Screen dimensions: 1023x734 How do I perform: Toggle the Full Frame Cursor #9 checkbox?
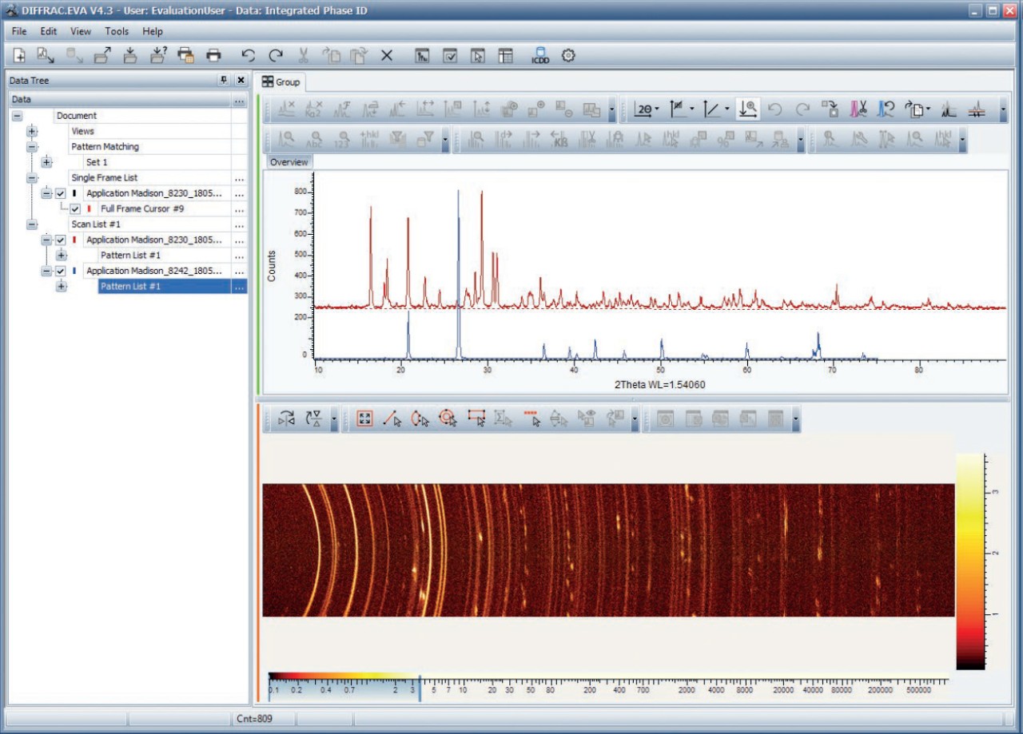[75, 208]
